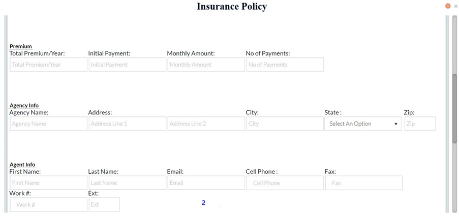This screenshot has height=216, width=459.
Task: Click the Monthly Amount field
Action: 206,65
